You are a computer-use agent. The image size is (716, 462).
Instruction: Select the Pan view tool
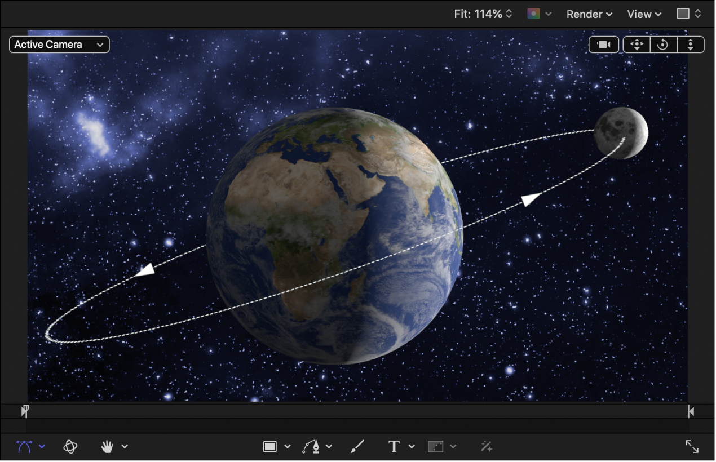tap(107, 446)
